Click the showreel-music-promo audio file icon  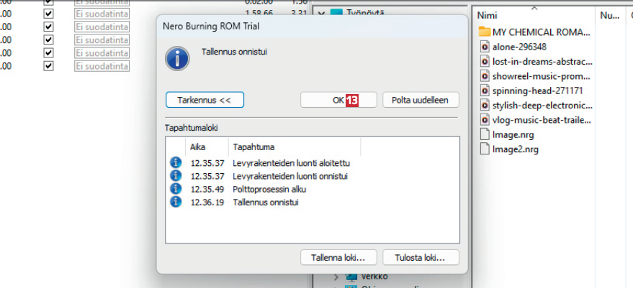pos(485,76)
